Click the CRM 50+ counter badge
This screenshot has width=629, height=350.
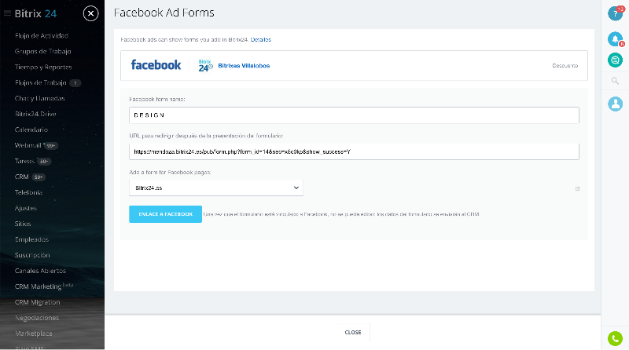(39, 177)
